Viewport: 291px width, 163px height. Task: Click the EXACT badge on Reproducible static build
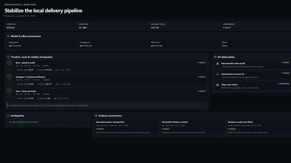point(286,63)
